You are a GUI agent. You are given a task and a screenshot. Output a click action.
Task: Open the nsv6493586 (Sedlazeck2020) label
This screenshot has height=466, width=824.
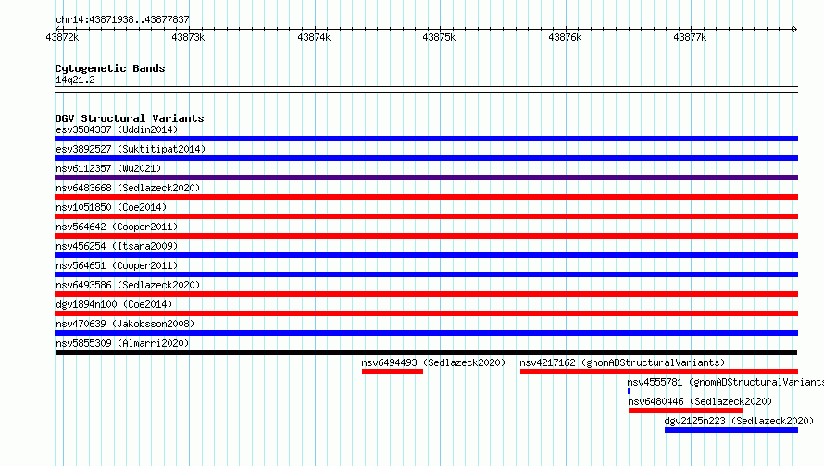128,285
